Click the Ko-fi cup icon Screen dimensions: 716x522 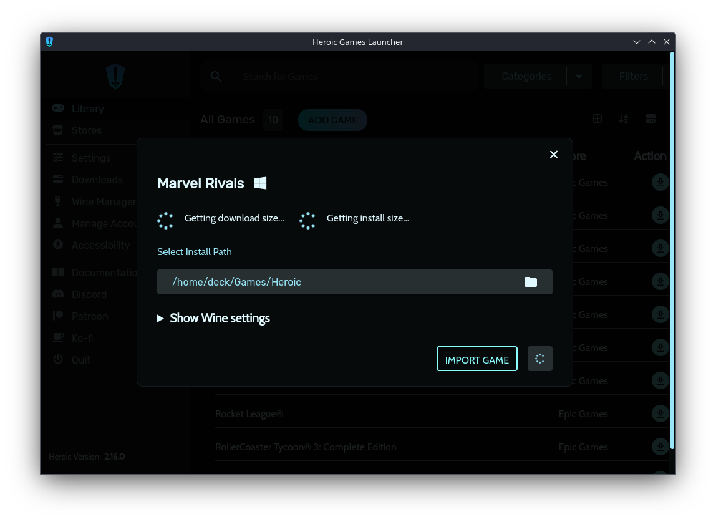click(58, 337)
